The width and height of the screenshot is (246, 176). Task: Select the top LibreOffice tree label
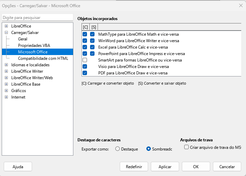coord(21,26)
